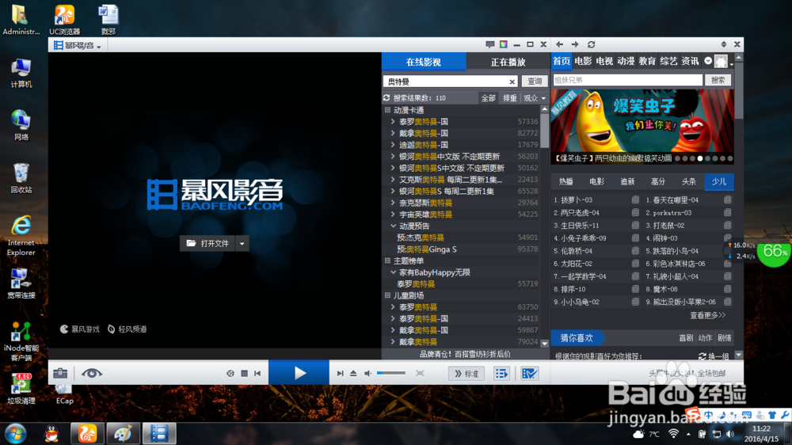Open the 综艺 channel tab
This screenshot has height=445, width=792.
(668, 61)
